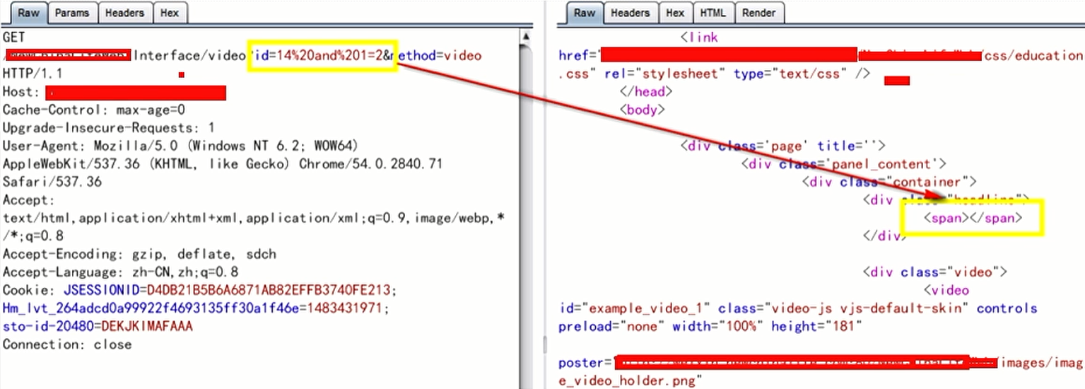Click the id="example_video_1" attribute line
The image size is (1085, 389).
[798, 308]
